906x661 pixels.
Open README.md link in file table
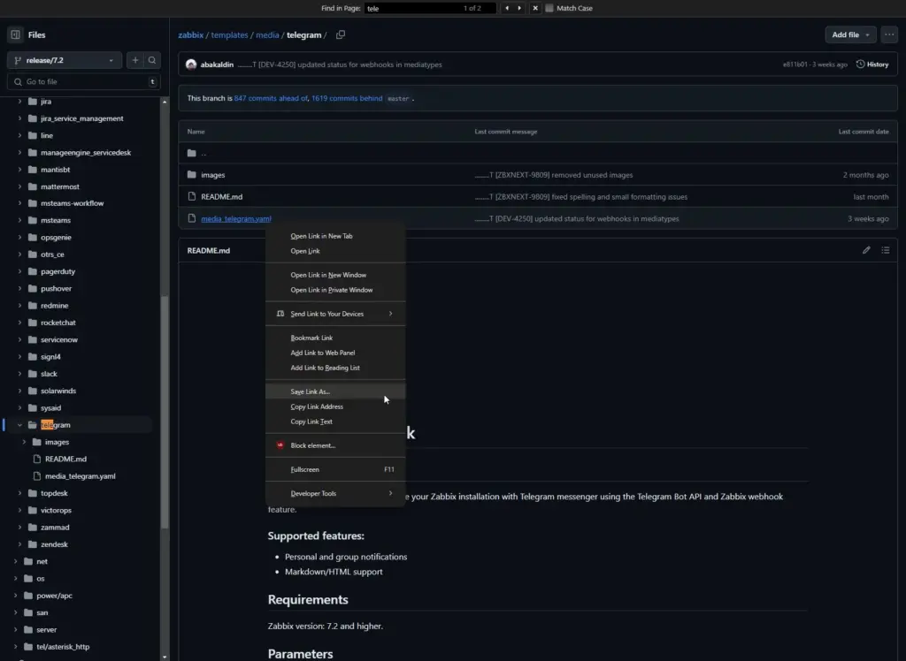coord(222,197)
